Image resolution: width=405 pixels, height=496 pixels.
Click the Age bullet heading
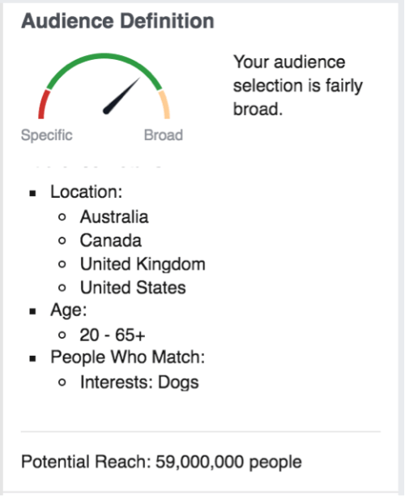click(69, 310)
